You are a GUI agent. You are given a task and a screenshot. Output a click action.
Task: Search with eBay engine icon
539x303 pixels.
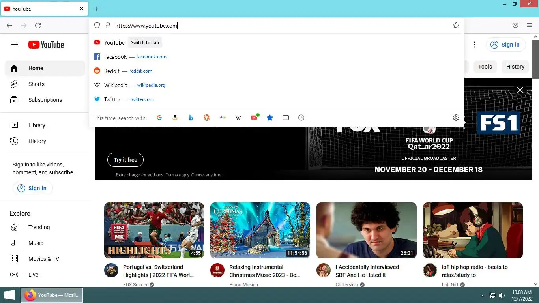click(223, 118)
